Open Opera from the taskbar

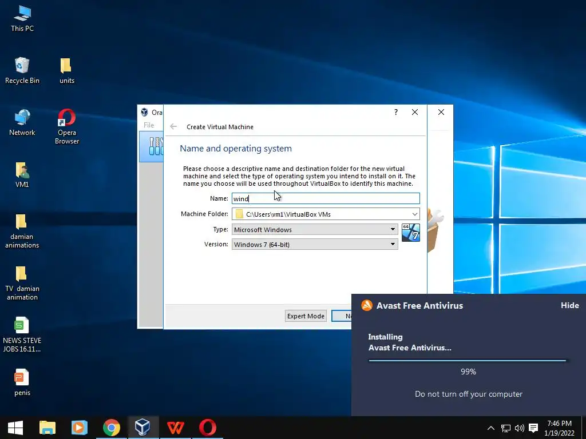[x=207, y=428]
